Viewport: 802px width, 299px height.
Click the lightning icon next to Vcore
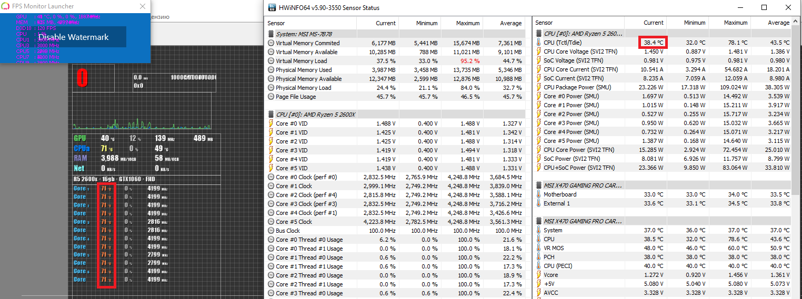pos(538,275)
